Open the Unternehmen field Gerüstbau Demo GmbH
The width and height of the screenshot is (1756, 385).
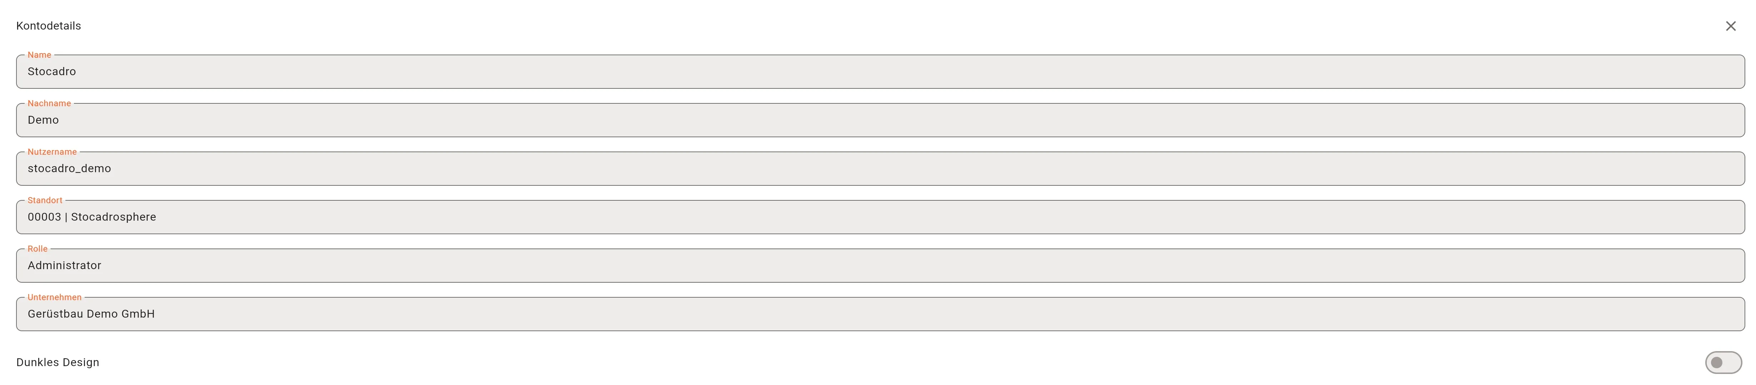coord(880,314)
